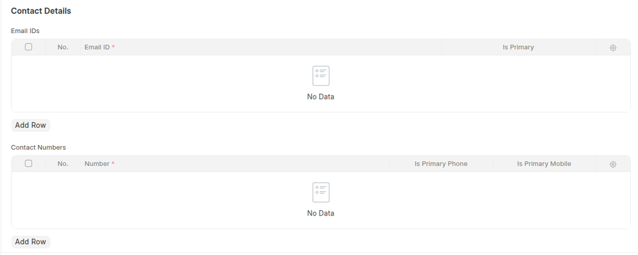The image size is (638, 255).
Task: Click the No Data text in Contact Numbers table
Action: coord(321,214)
